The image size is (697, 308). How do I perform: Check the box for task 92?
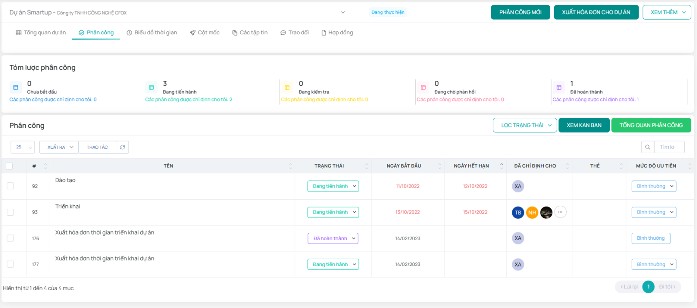(x=10, y=186)
